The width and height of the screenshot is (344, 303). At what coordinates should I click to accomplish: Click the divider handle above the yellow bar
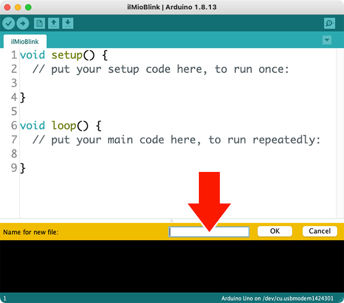coord(172,220)
